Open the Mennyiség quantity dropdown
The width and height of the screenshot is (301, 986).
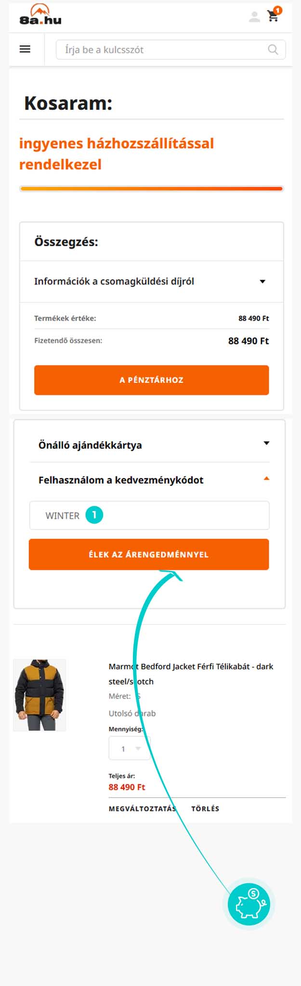point(130,749)
